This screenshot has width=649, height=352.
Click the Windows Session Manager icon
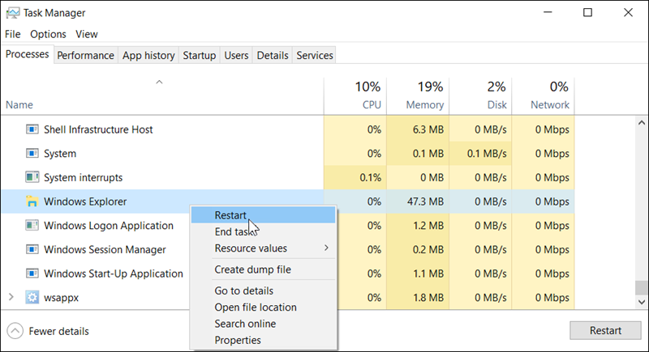click(x=32, y=249)
